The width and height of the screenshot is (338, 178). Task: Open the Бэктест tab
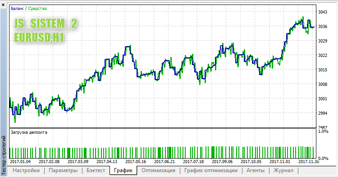click(96, 170)
